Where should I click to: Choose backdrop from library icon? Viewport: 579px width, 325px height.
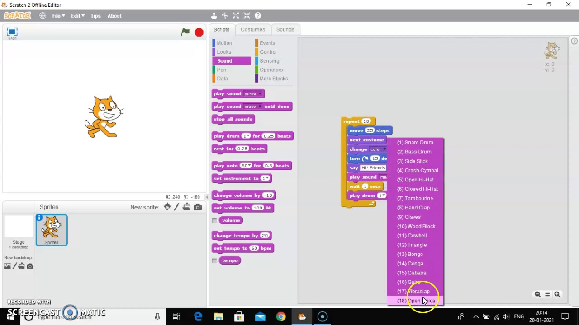tap(7, 266)
